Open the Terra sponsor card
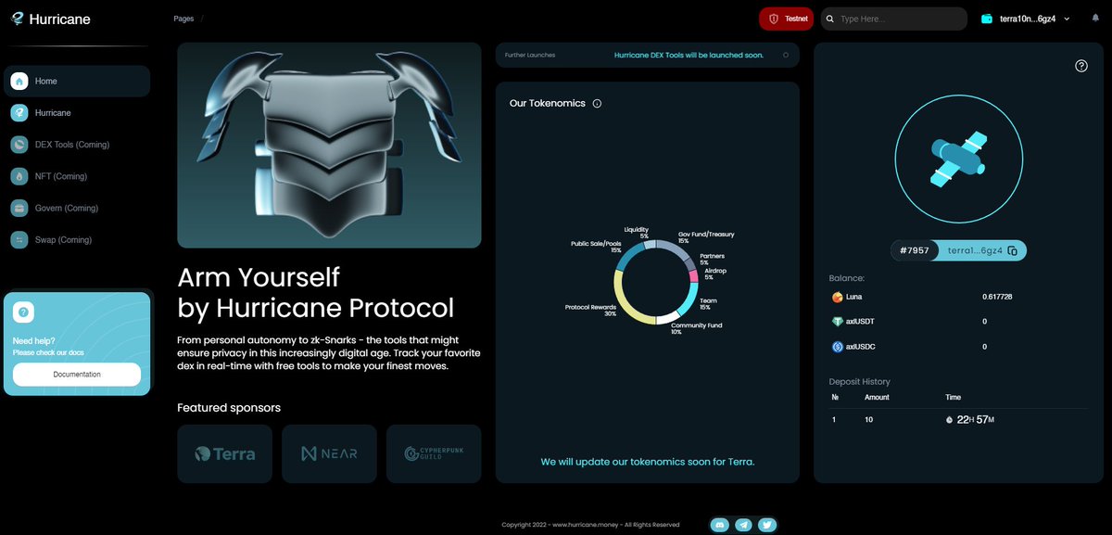1112x535 pixels. [x=224, y=453]
